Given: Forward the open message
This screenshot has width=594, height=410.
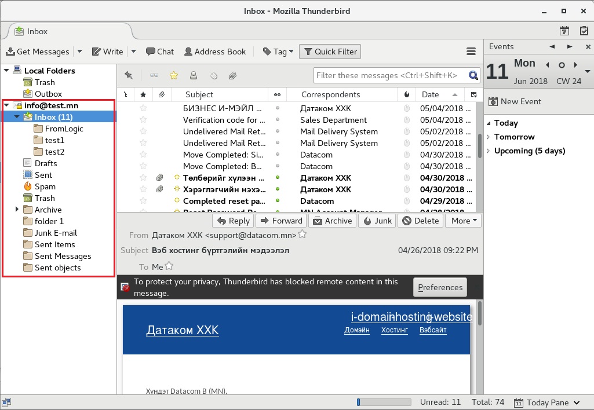Looking at the screenshot, I should [x=282, y=221].
